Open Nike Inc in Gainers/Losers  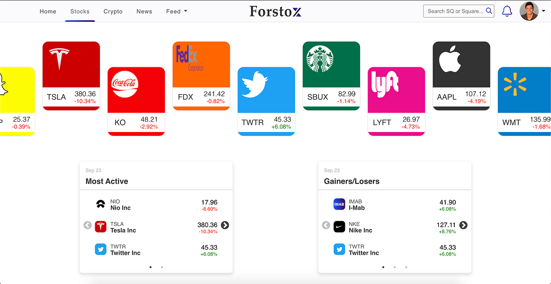[395, 227]
